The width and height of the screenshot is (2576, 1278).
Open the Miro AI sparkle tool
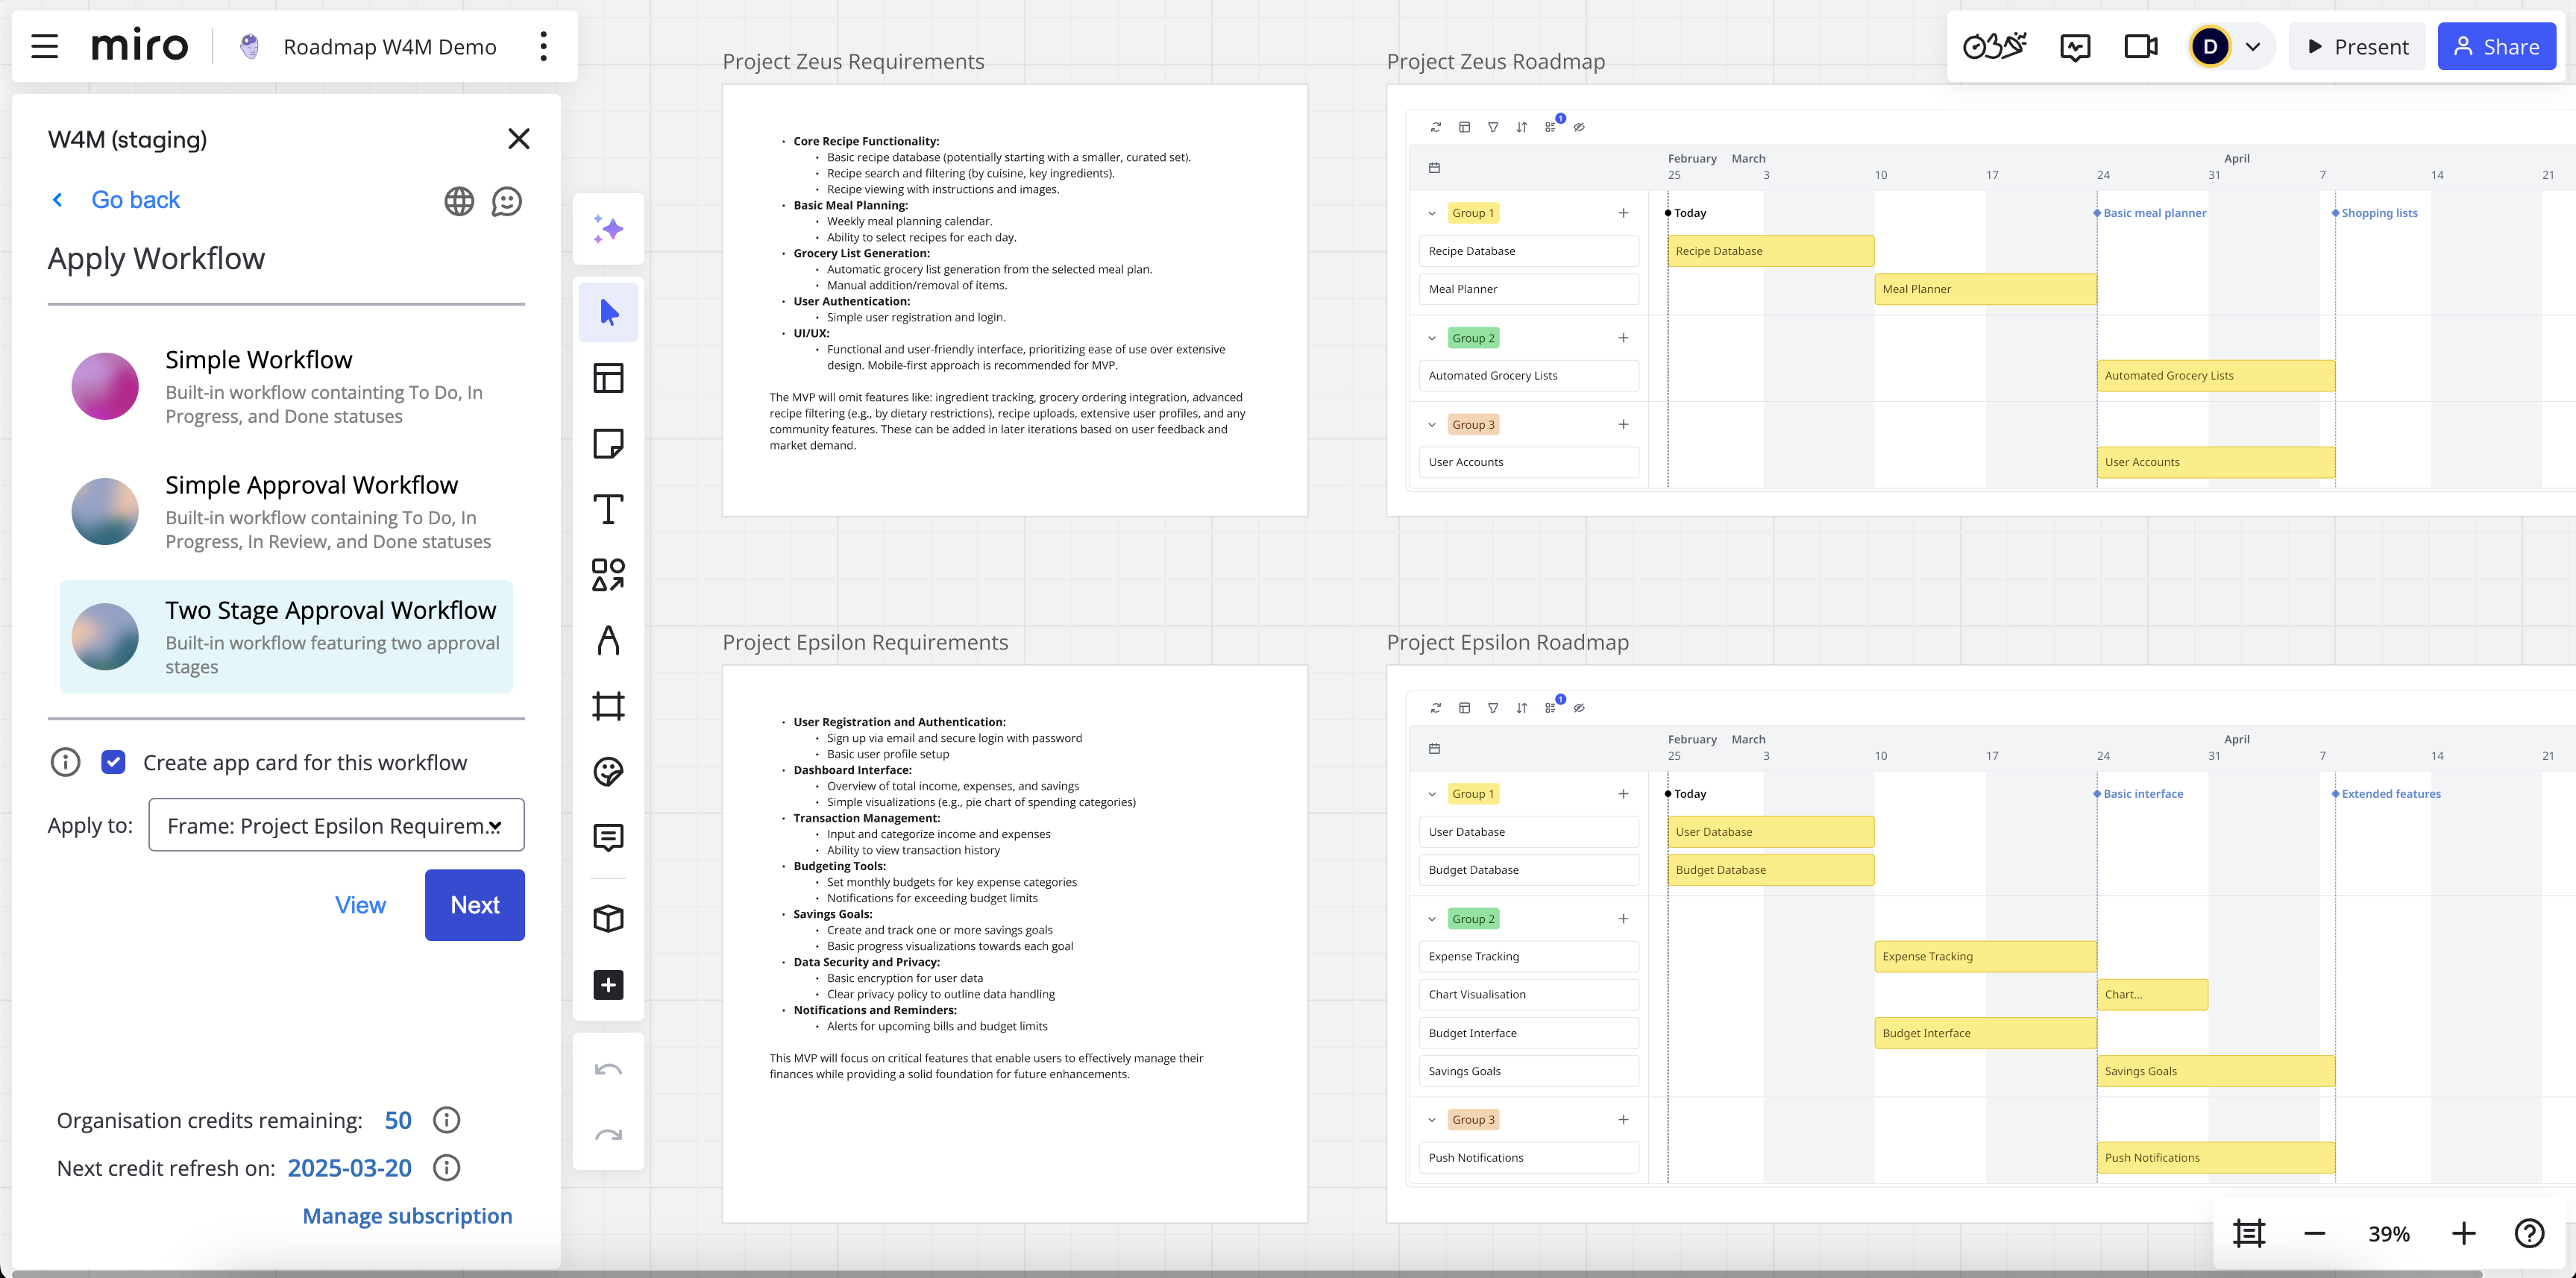[608, 229]
